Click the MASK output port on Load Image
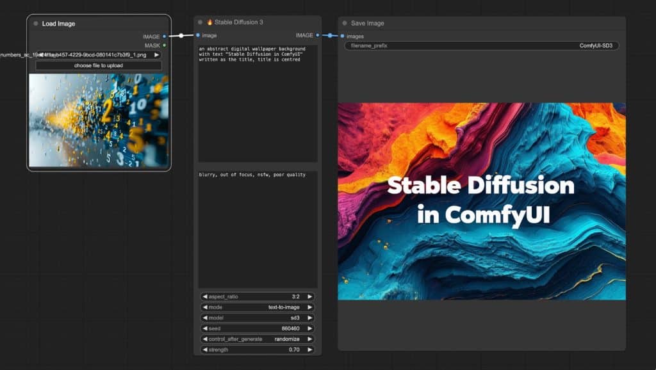Screen dimensions: 656x370 click(165, 45)
